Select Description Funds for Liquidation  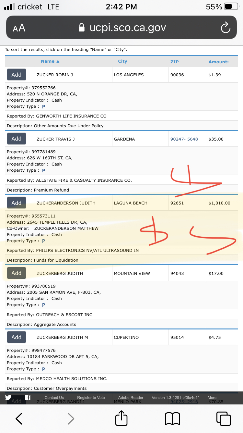(42, 260)
